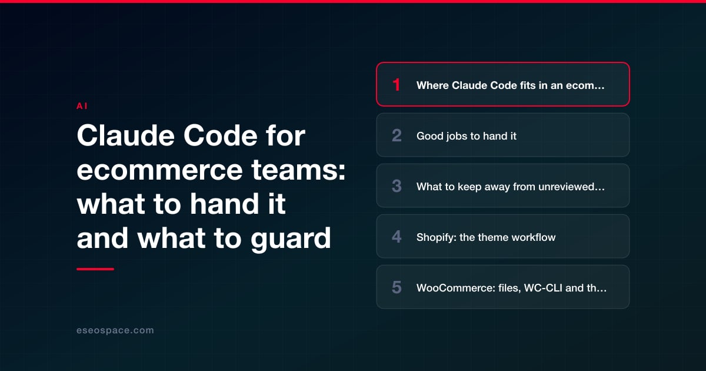The width and height of the screenshot is (706, 371).
Task: Select item 3 'What to keep away from unreviewed…'
Action: [x=503, y=185]
